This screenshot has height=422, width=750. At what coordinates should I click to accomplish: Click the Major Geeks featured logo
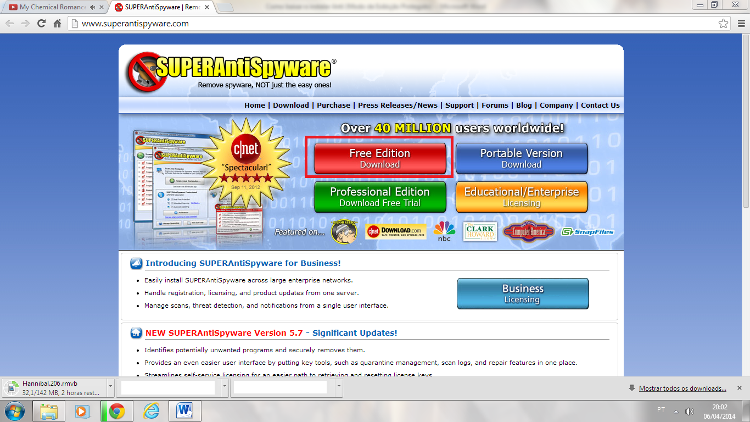point(344,231)
